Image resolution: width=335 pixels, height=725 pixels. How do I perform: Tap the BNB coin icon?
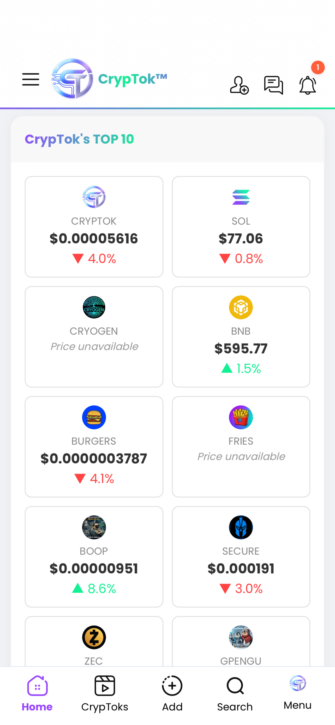[x=241, y=307]
